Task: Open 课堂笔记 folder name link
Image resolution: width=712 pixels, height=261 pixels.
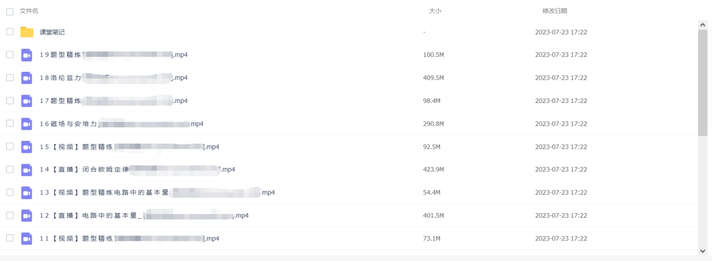Action: 52,32
